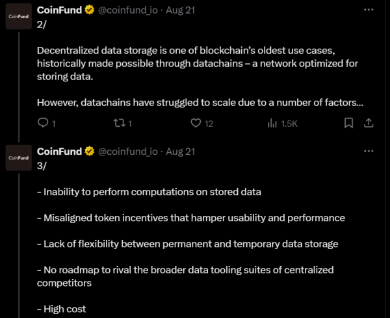The height and width of the screenshot is (318, 390).
Task: Click verified badge on first CoinFund tweet
Action: (x=89, y=11)
